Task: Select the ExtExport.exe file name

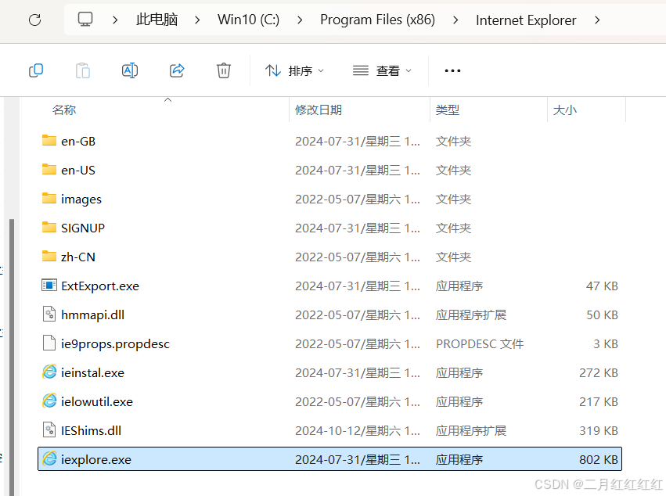Action: tap(100, 286)
